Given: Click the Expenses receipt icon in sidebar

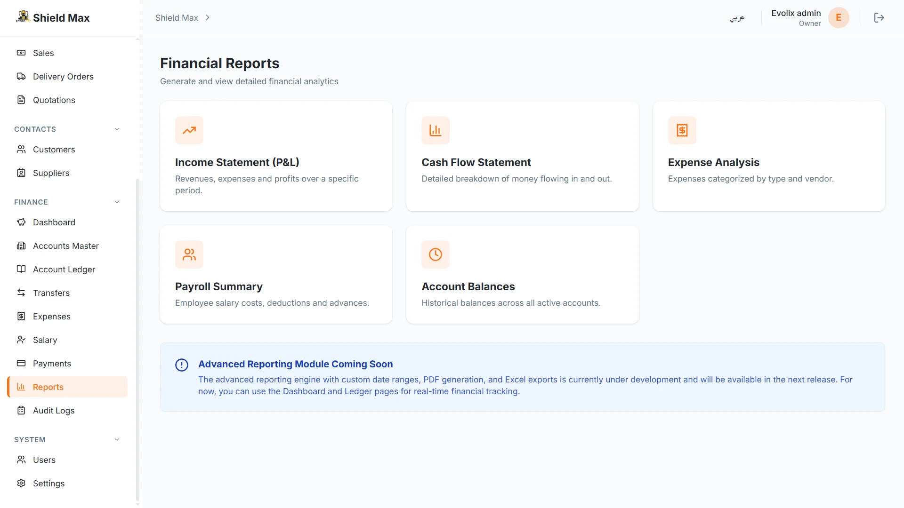Looking at the screenshot, I should 21,316.
